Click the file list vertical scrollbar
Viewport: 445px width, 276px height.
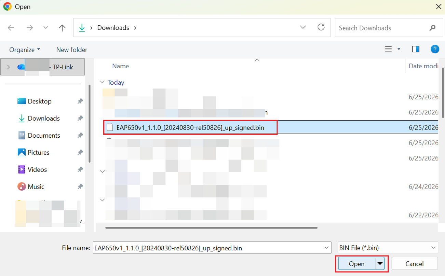443,93
